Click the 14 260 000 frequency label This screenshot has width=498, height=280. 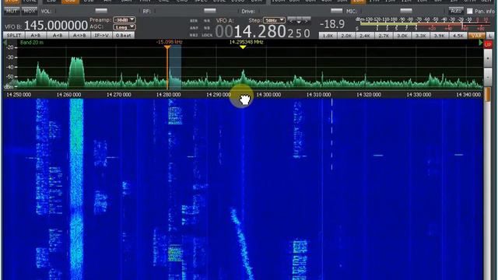68,95
